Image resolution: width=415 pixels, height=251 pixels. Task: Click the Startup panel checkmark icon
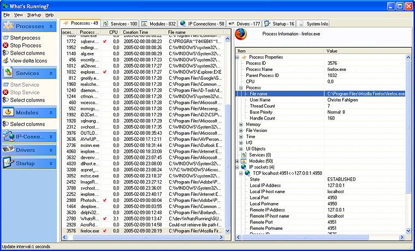tap(8, 163)
